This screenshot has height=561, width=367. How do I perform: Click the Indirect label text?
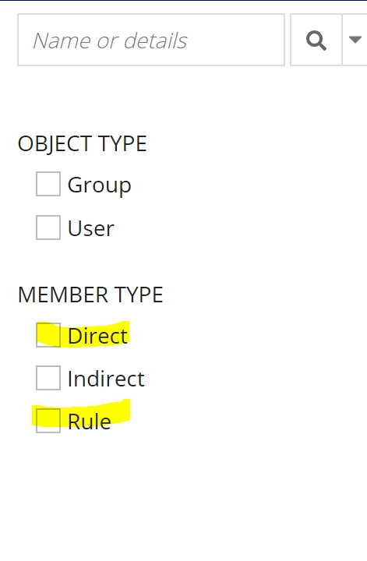pos(106,379)
